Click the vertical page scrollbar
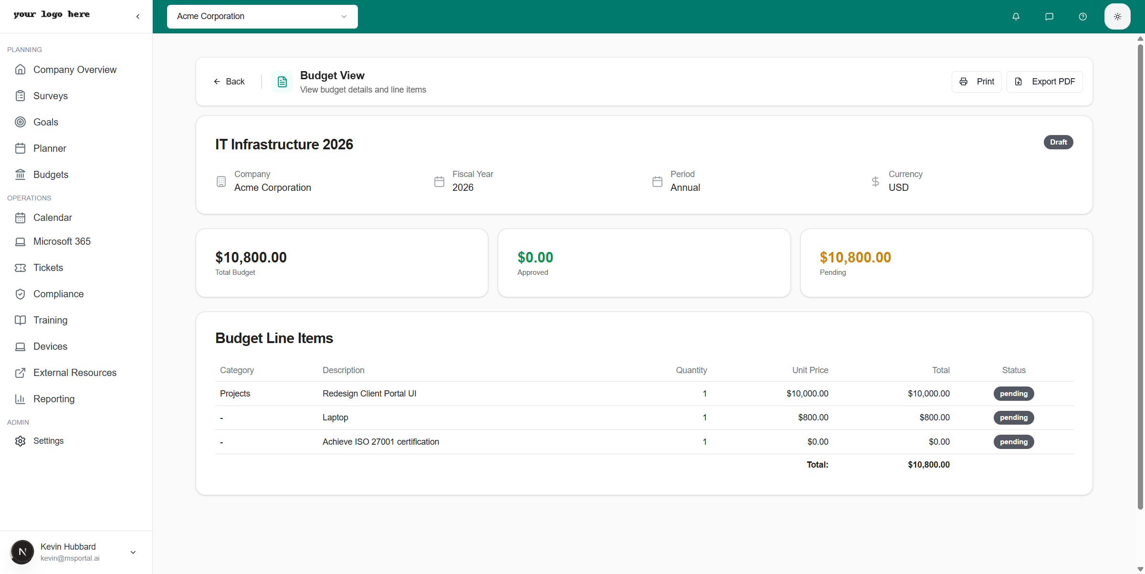Image resolution: width=1145 pixels, height=574 pixels. coord(1140,277)
